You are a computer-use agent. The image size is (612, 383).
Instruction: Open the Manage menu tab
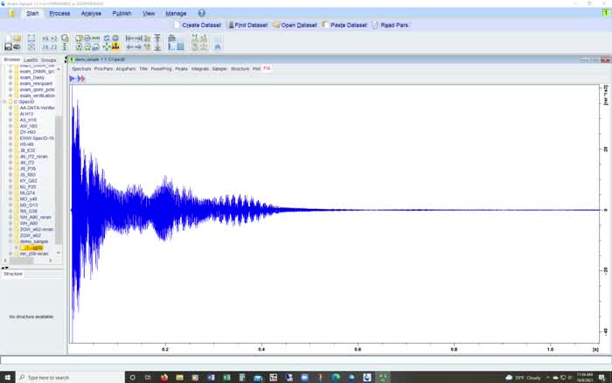point(176,13)
